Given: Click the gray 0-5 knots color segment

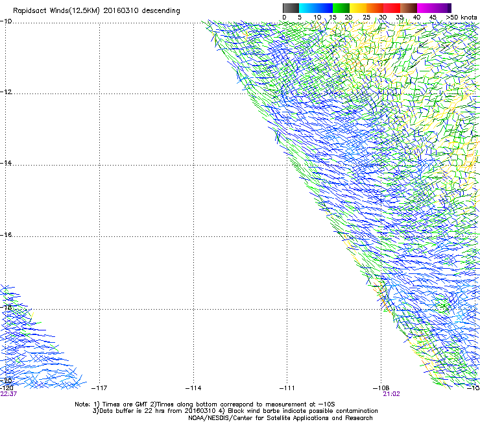Looking at the screenshot, I should [x=291, y=8].
